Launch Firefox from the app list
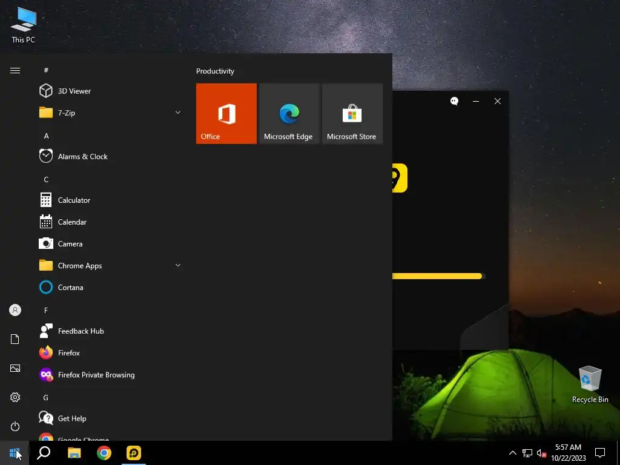The image size is (620, 465). 111,353
